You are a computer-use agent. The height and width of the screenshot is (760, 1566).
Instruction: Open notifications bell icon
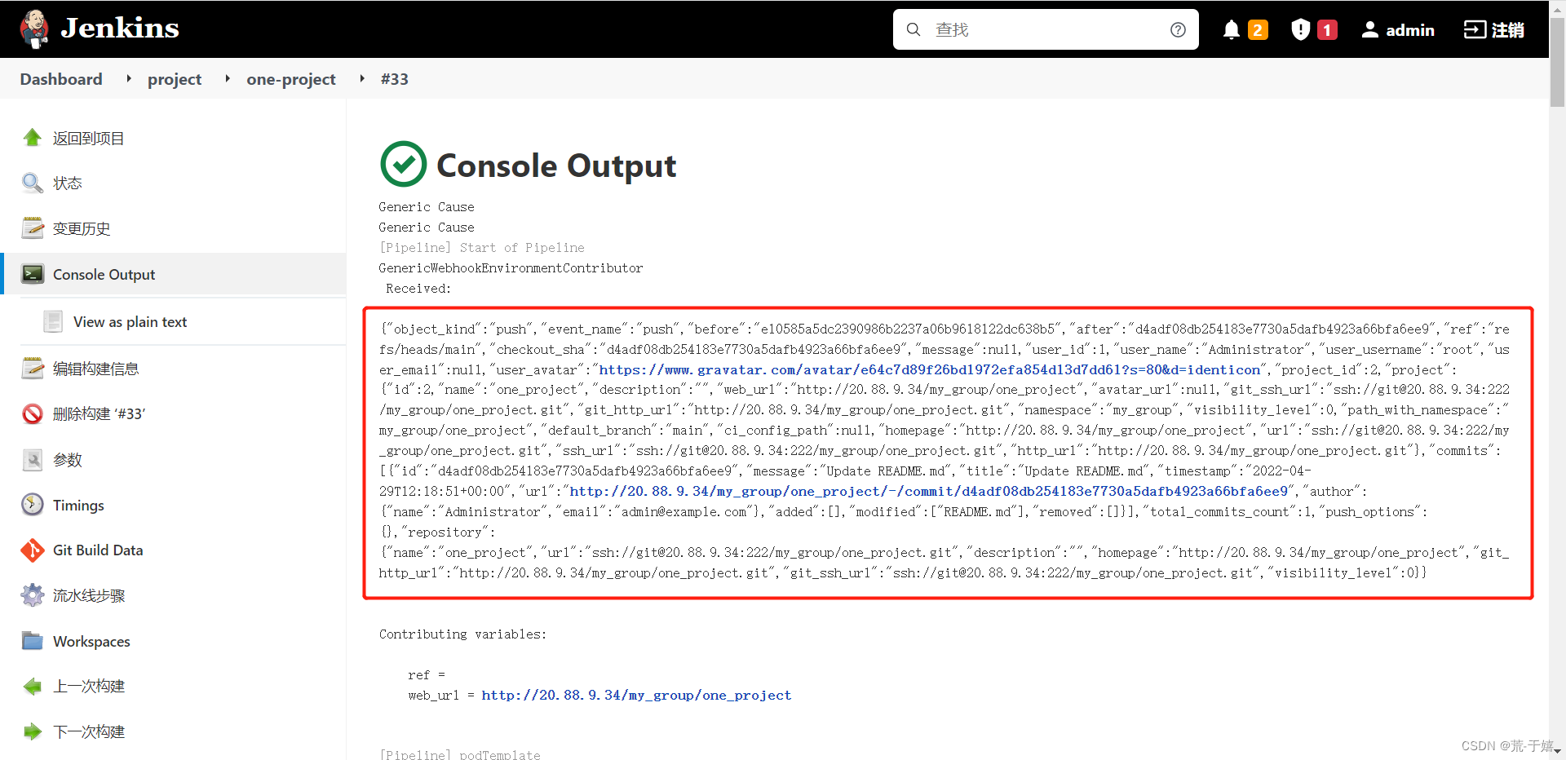[x=1232, y=30]
